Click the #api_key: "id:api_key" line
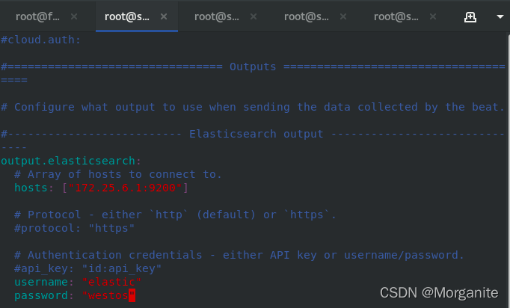This screenshot has width=510, height=308. pos(87,268)
